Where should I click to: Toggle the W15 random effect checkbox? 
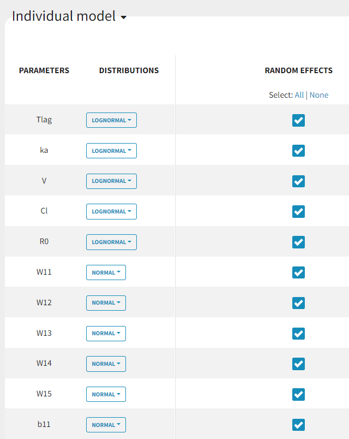[298, 394]
